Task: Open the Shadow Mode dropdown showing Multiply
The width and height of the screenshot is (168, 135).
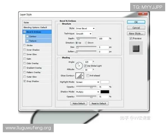Action: (87, 92)
